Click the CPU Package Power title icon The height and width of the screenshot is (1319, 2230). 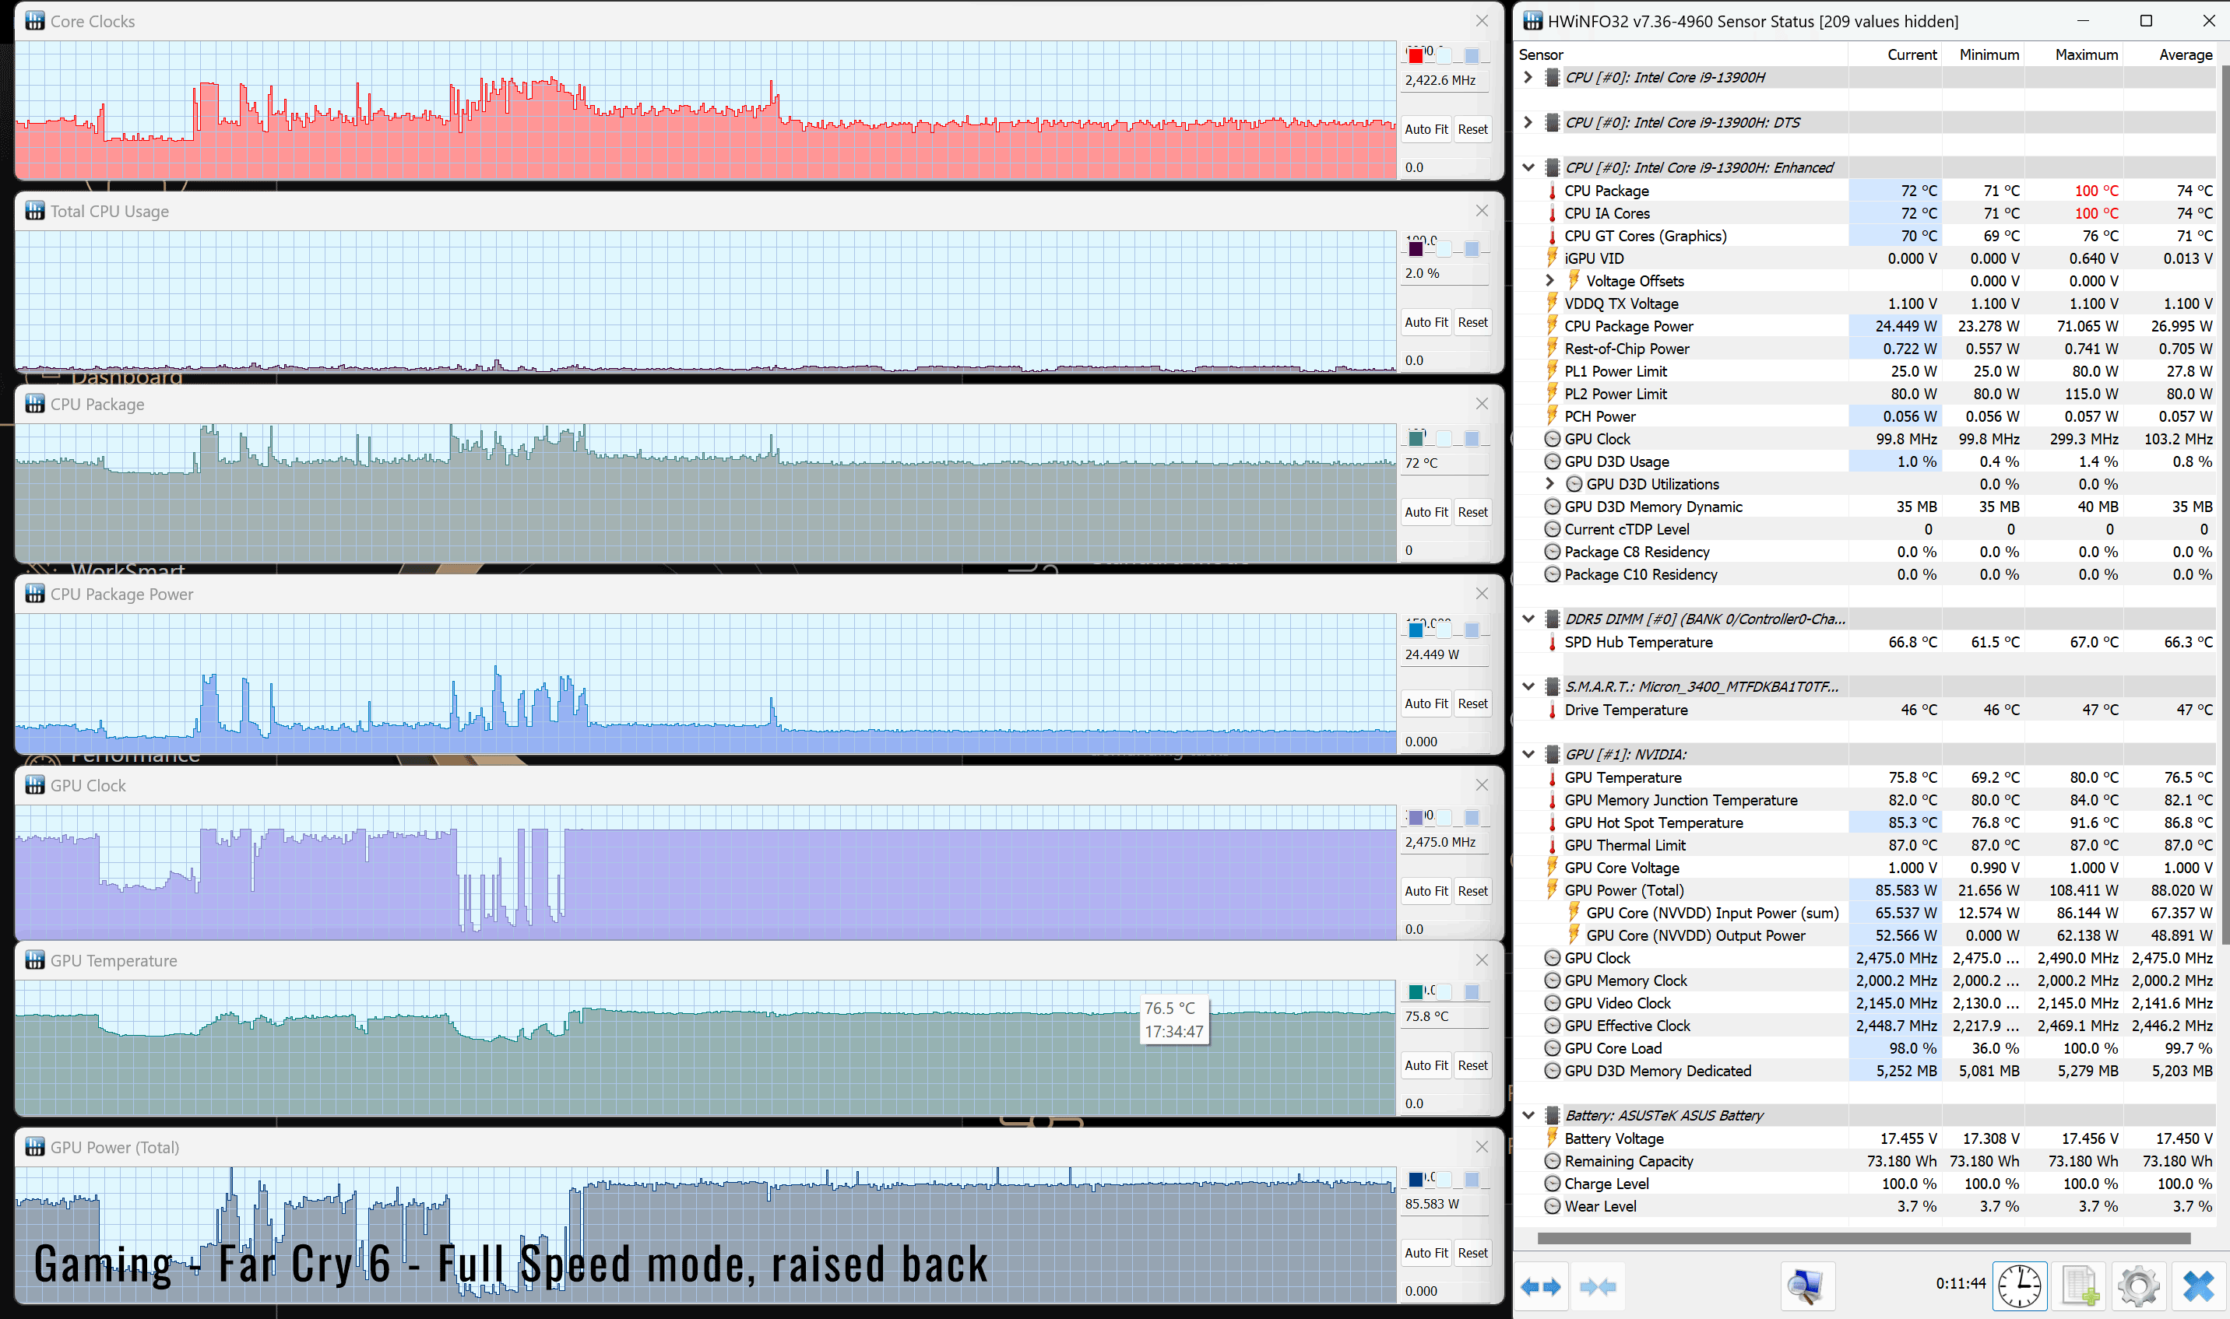coord(35,594)
